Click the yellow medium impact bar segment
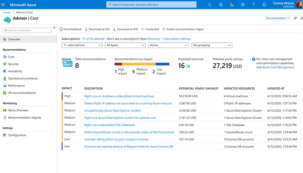 point(139,64)
